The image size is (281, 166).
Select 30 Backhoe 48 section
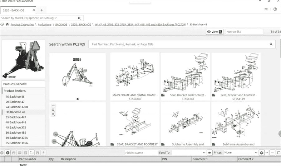[16, 112]
